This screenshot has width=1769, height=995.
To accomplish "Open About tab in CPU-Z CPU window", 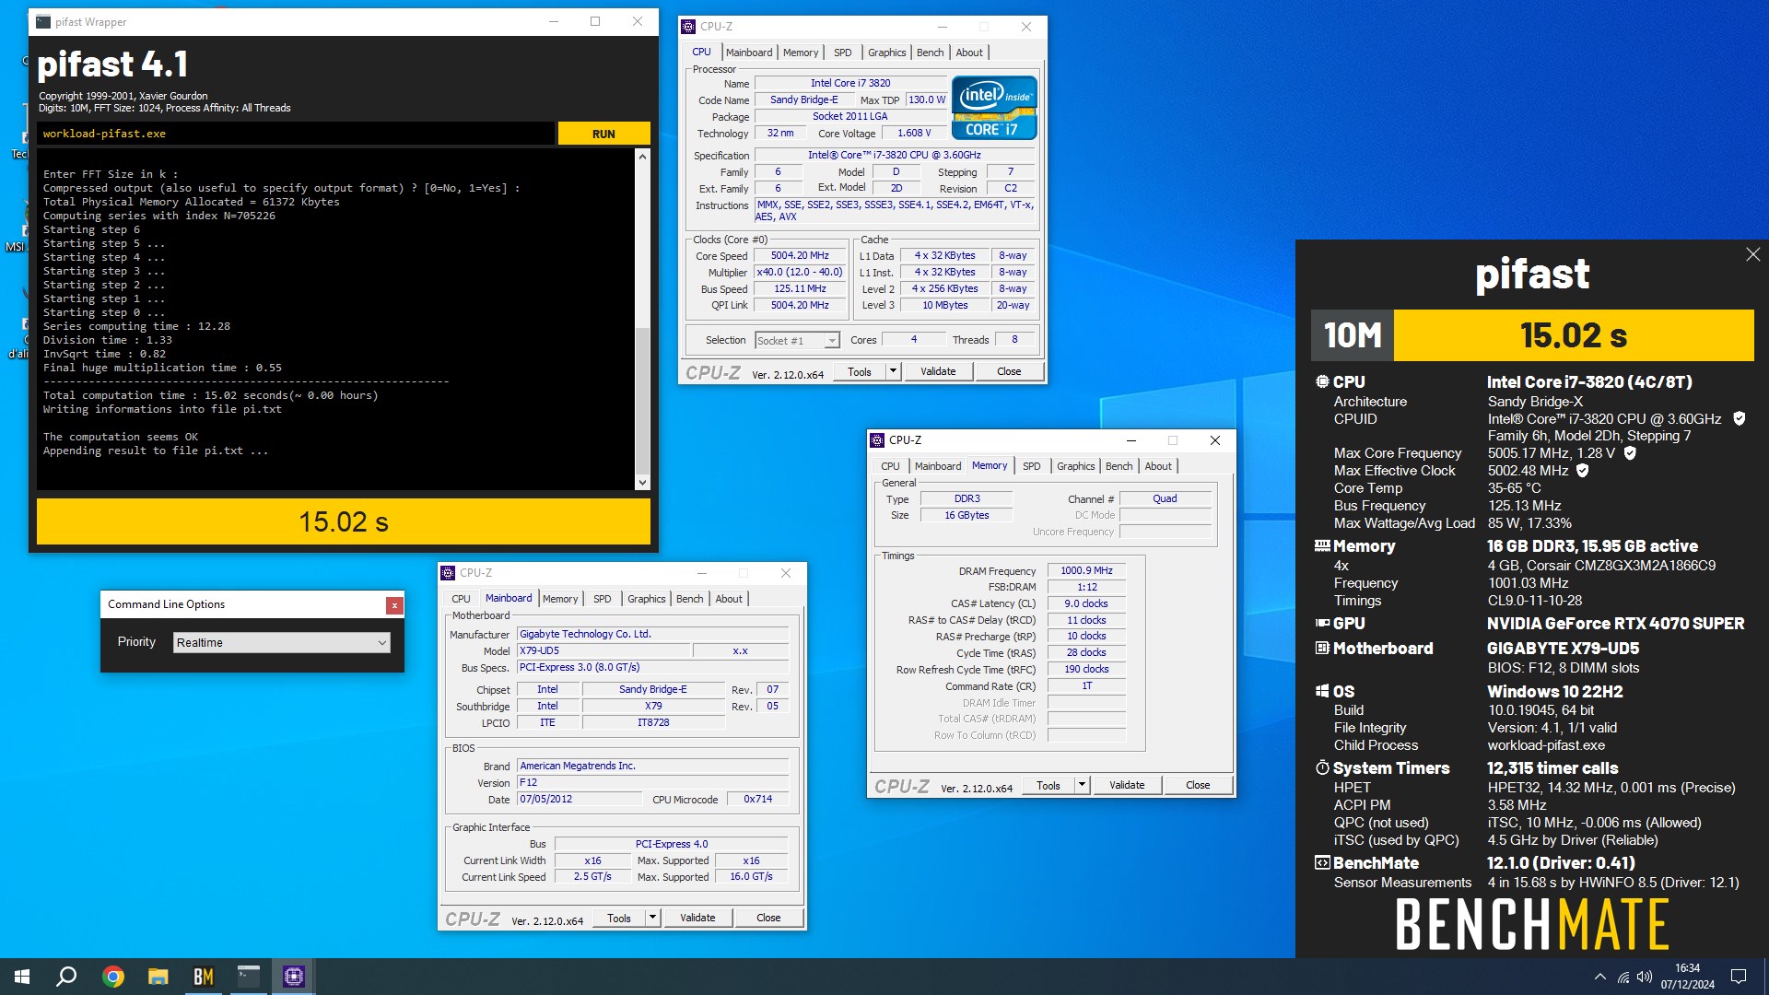I will [969, 53].
